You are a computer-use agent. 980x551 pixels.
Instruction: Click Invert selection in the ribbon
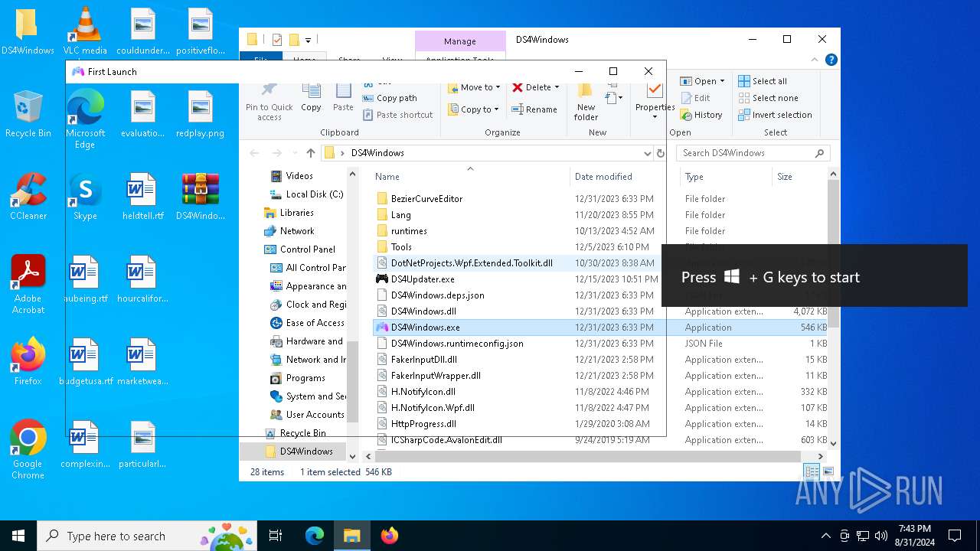tap(775, 115)
